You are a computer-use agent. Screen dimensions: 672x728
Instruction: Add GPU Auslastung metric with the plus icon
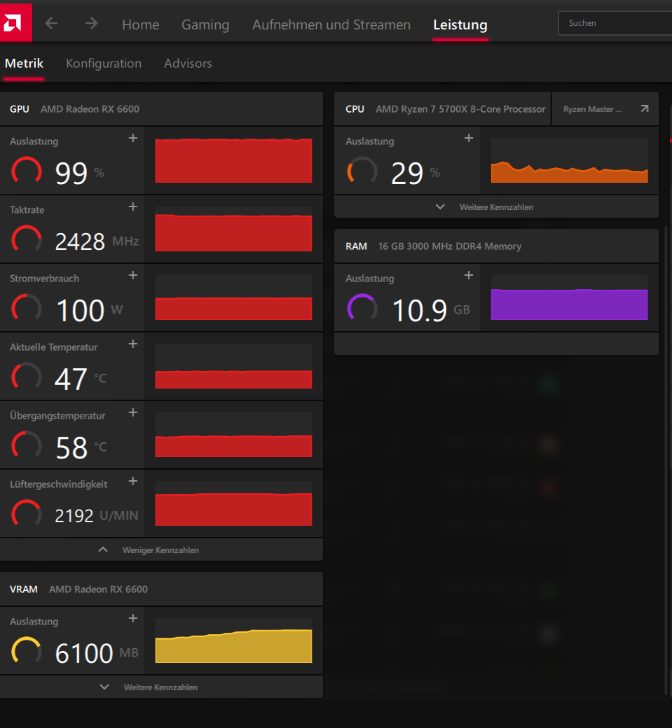132,138
